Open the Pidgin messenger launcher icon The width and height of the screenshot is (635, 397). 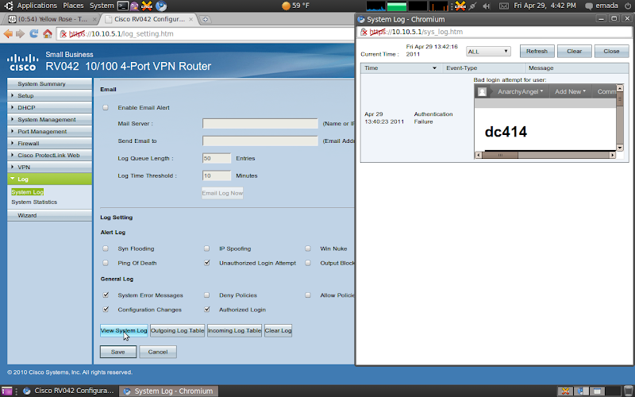click(134, 6)
